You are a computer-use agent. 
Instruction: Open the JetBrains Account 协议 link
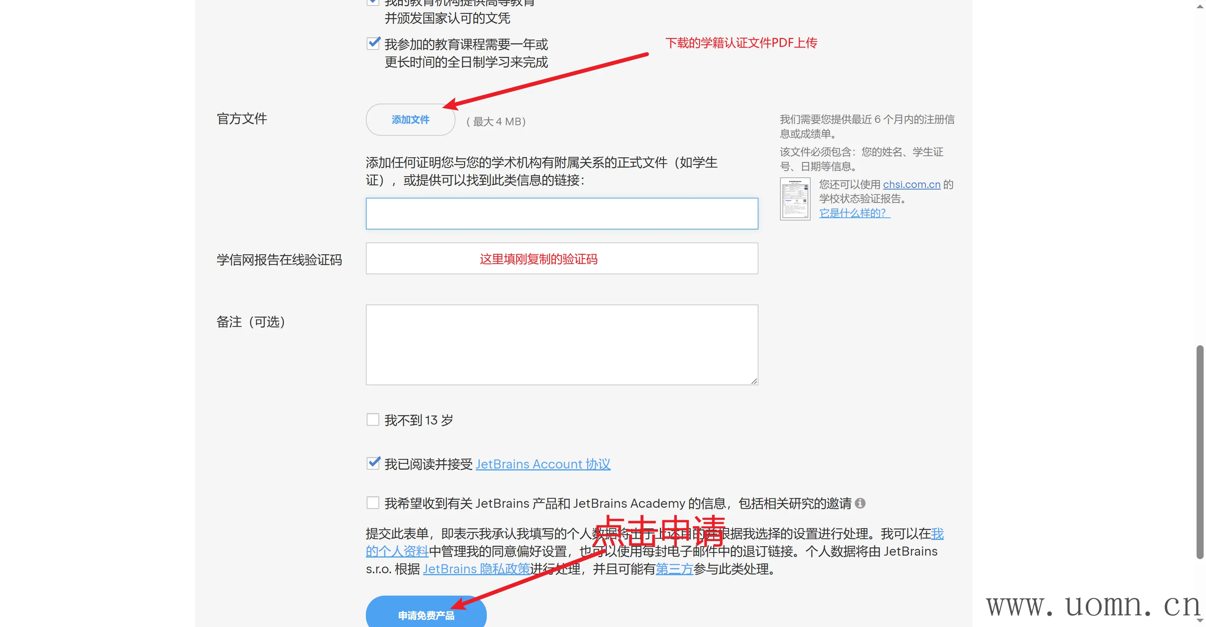coord(543,464)
